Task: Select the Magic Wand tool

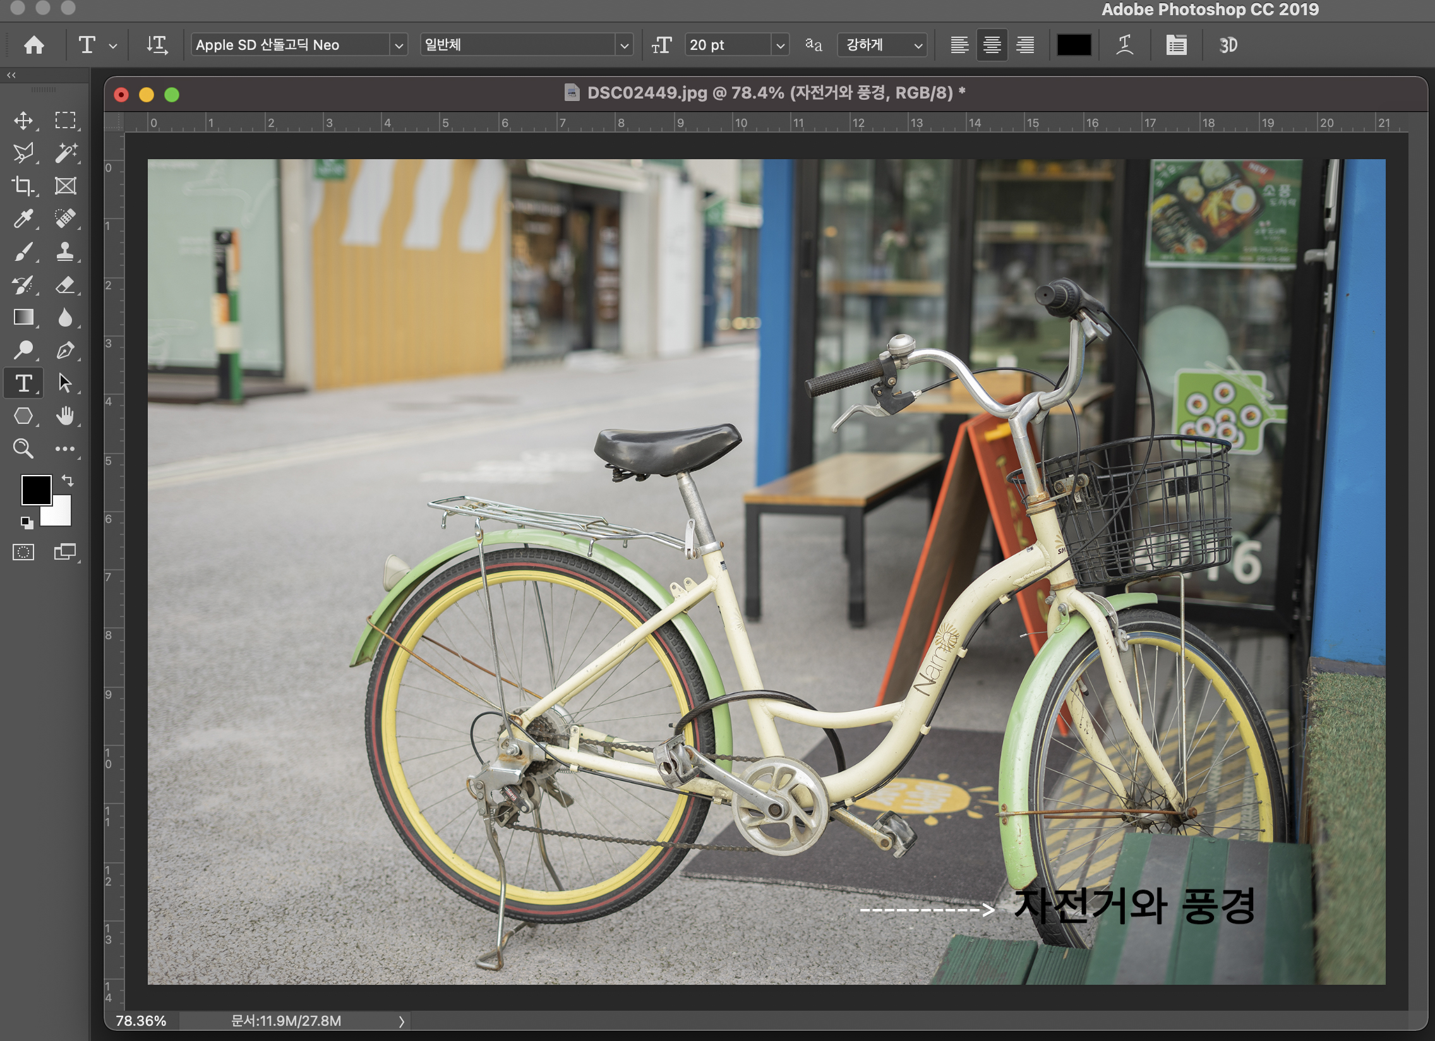Action: [65, 152]
